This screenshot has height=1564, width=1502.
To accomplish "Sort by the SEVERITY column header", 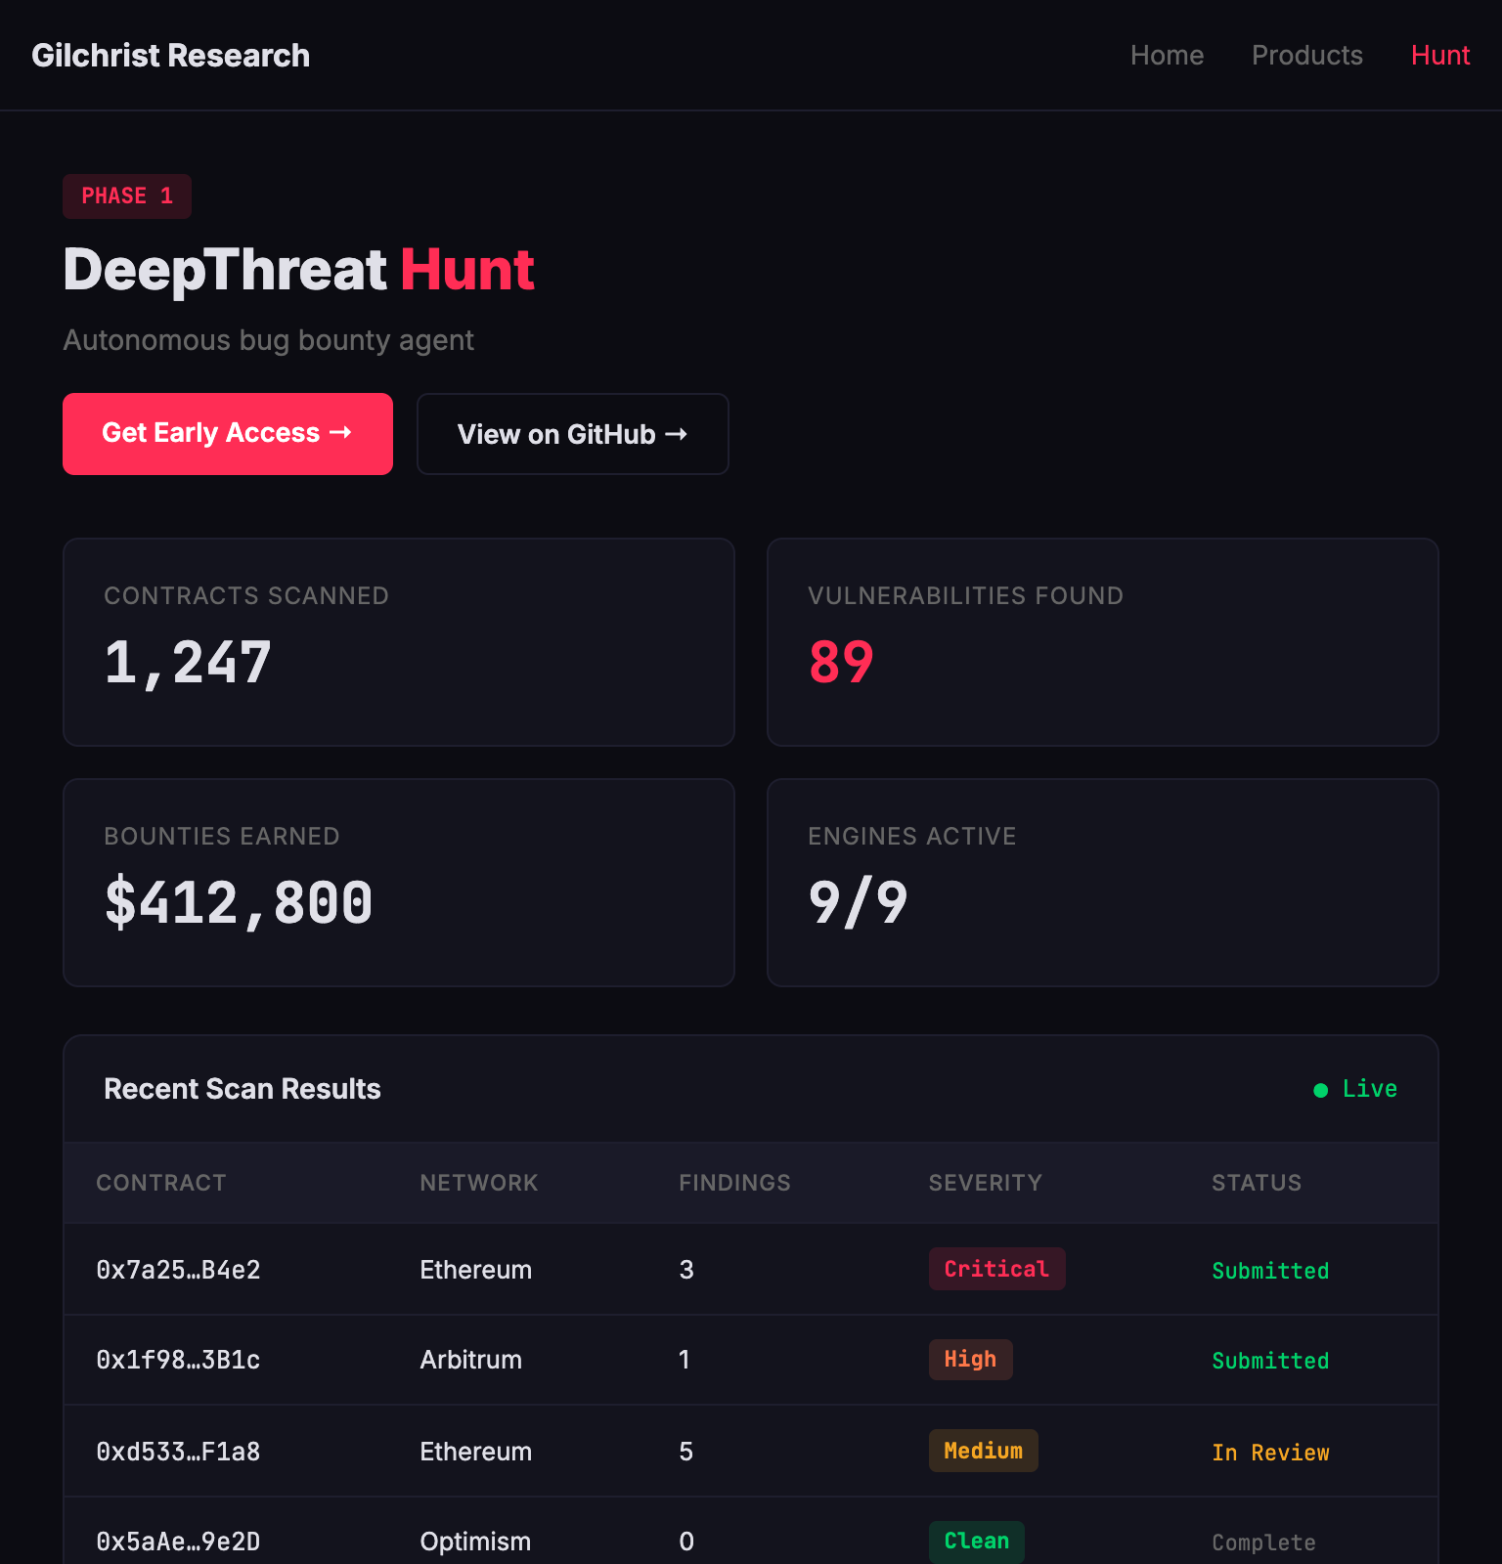I will pyautogui.click(x=985, y=1183).
